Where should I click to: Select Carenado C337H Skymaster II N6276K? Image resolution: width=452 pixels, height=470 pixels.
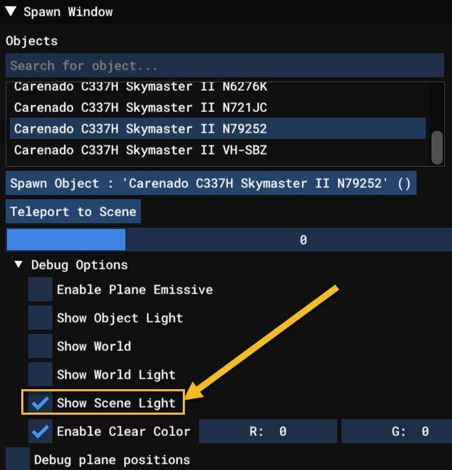(140, 86)
